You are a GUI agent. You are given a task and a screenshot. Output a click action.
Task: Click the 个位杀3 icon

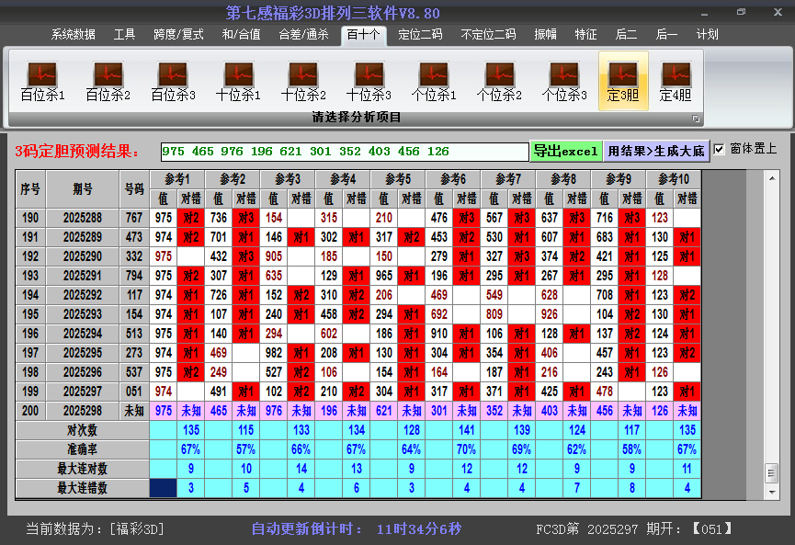[x=564, y=81]
